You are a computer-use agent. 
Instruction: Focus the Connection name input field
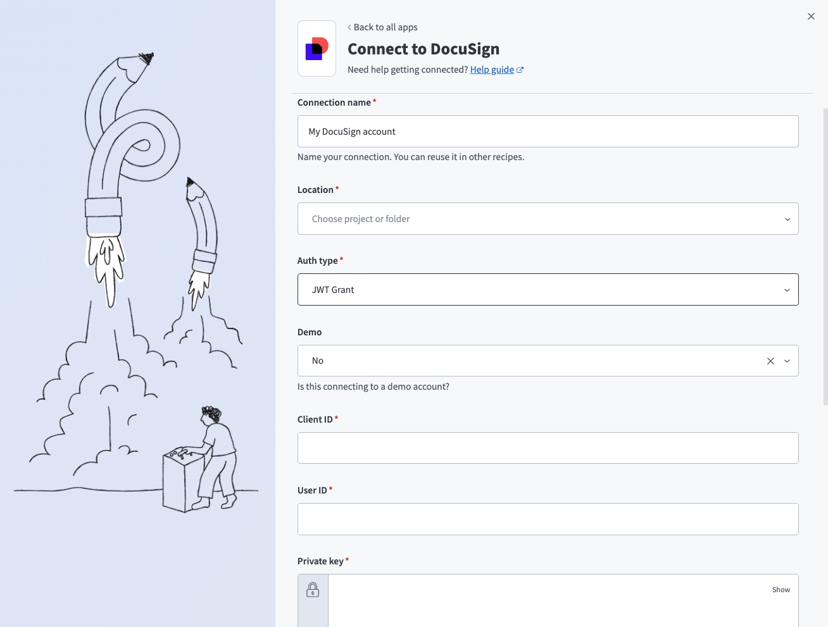(x=548, y=132)
